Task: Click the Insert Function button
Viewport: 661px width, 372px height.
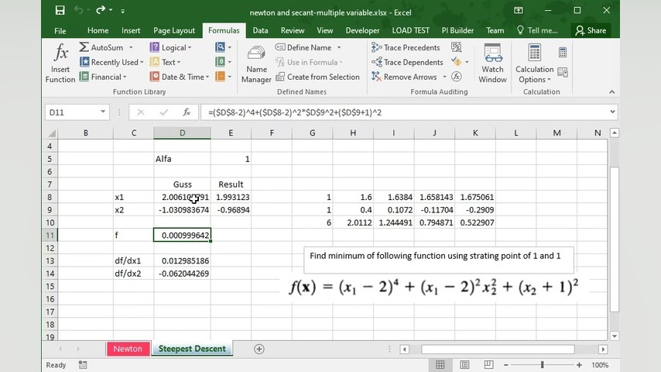Action: pyautogui.click(x=60, y=63)
